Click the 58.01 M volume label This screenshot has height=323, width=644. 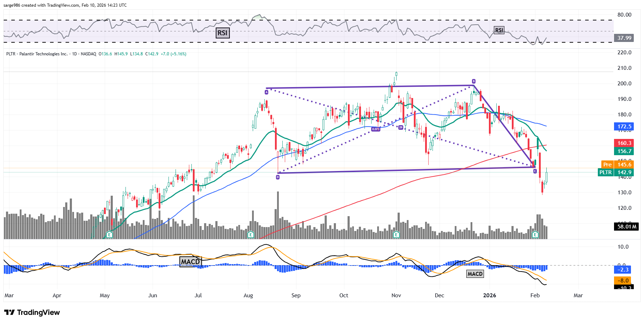(x=627, y=227)
